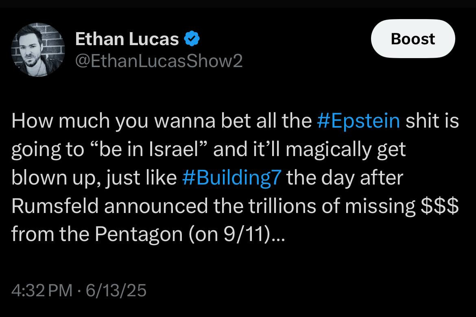Click the blue verified checkmark badge

[x=192, y=39]
